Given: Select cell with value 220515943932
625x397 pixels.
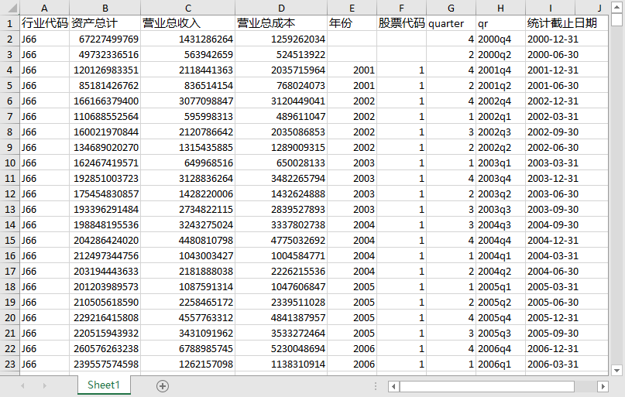Looking at the screenshot, I should [x=105, y=334].
